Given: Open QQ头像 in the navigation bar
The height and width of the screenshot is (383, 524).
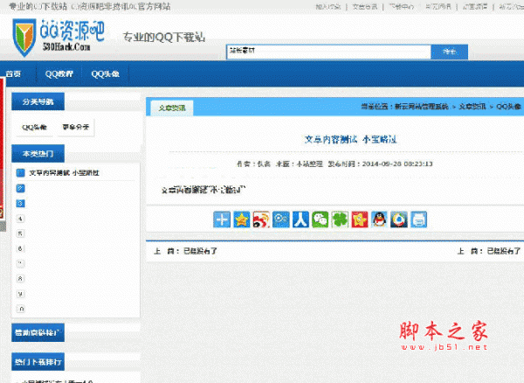Looking at the screenshot, I should 106,74.
